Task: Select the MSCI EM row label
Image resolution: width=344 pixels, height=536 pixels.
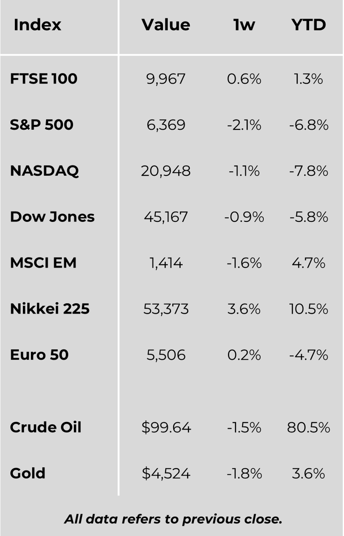Action: point(43,263)
